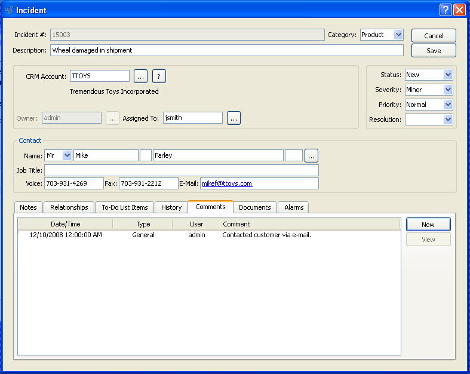The height and width of the screenshot is (374, 470).
Task: Click the contact name ellipsis browse button
Action: point(311,155)
